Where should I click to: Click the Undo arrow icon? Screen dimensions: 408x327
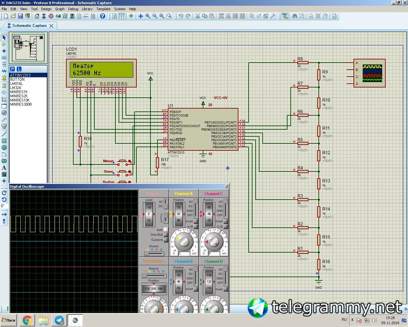pyautogui.click(x=181, y=16)
